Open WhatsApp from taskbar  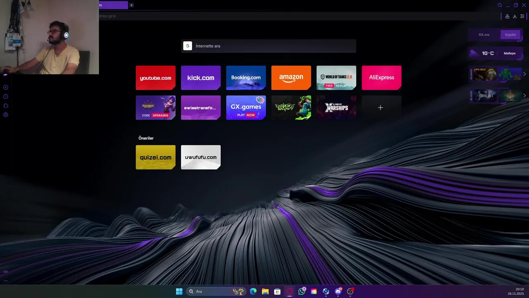click(x=302, y=291)
